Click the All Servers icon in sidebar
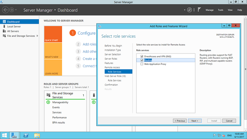The height and width of the screenshot is (139, 247). pyautogui.click(x=4, y=31)
